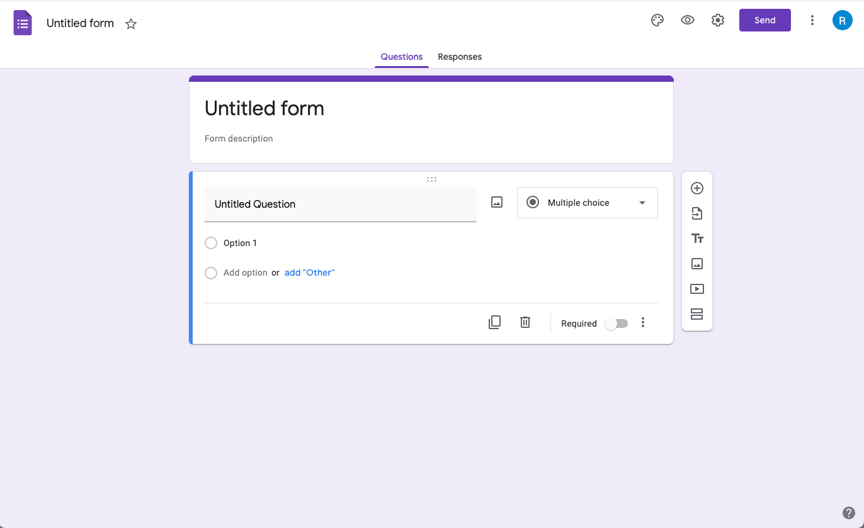The image size is (864, 528).
Task: Click the add "Other" link
Action: pyautogui.click(x=309, y=272)
